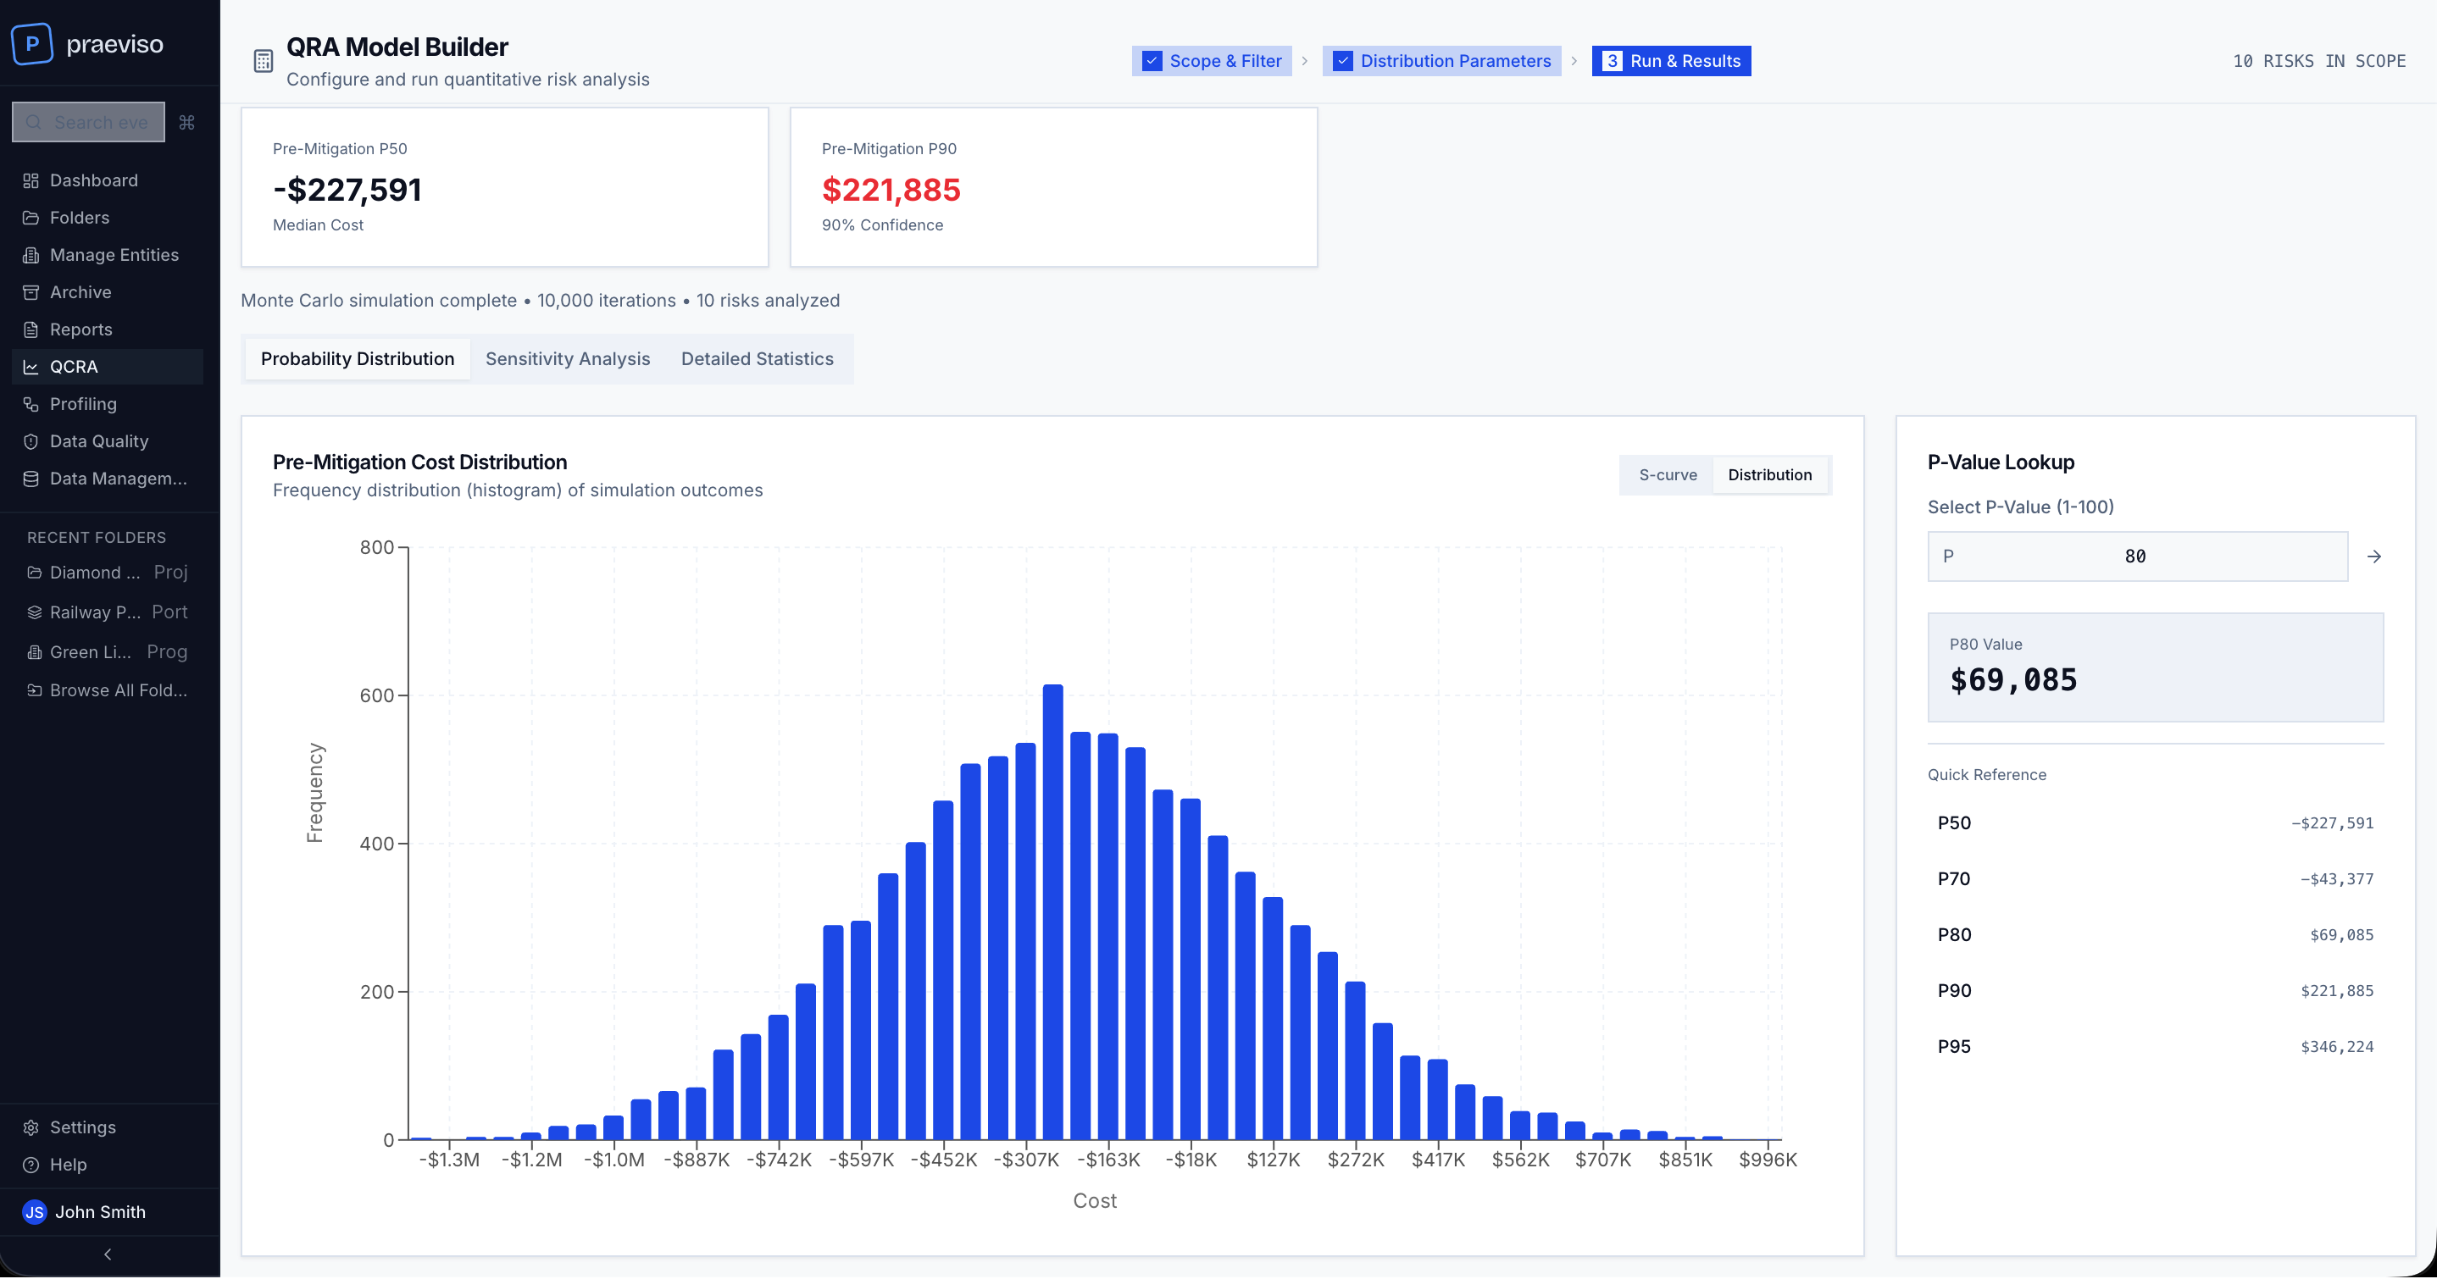
Task: Open the Dashboard grid icon
Action: point(31,180)
